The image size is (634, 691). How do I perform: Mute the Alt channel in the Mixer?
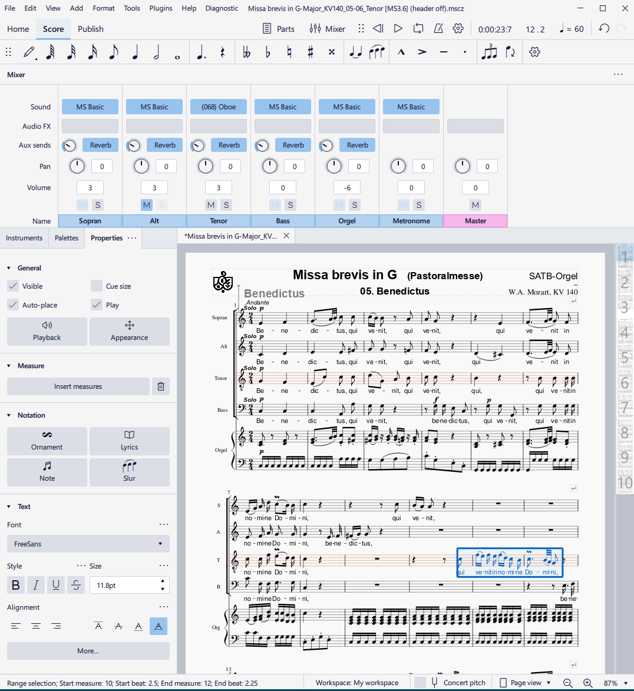146,205
